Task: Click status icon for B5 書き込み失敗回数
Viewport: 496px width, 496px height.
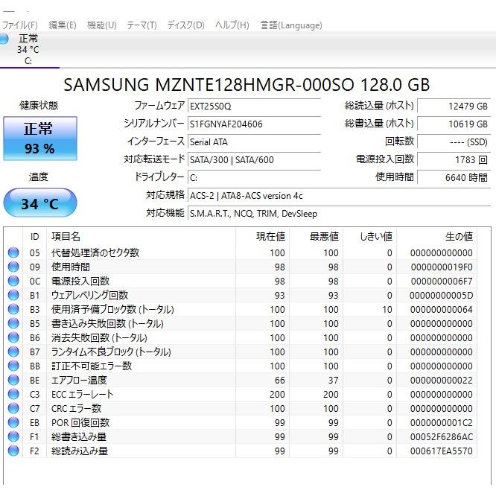Action: pyautogui.click(x=13, y=324)
